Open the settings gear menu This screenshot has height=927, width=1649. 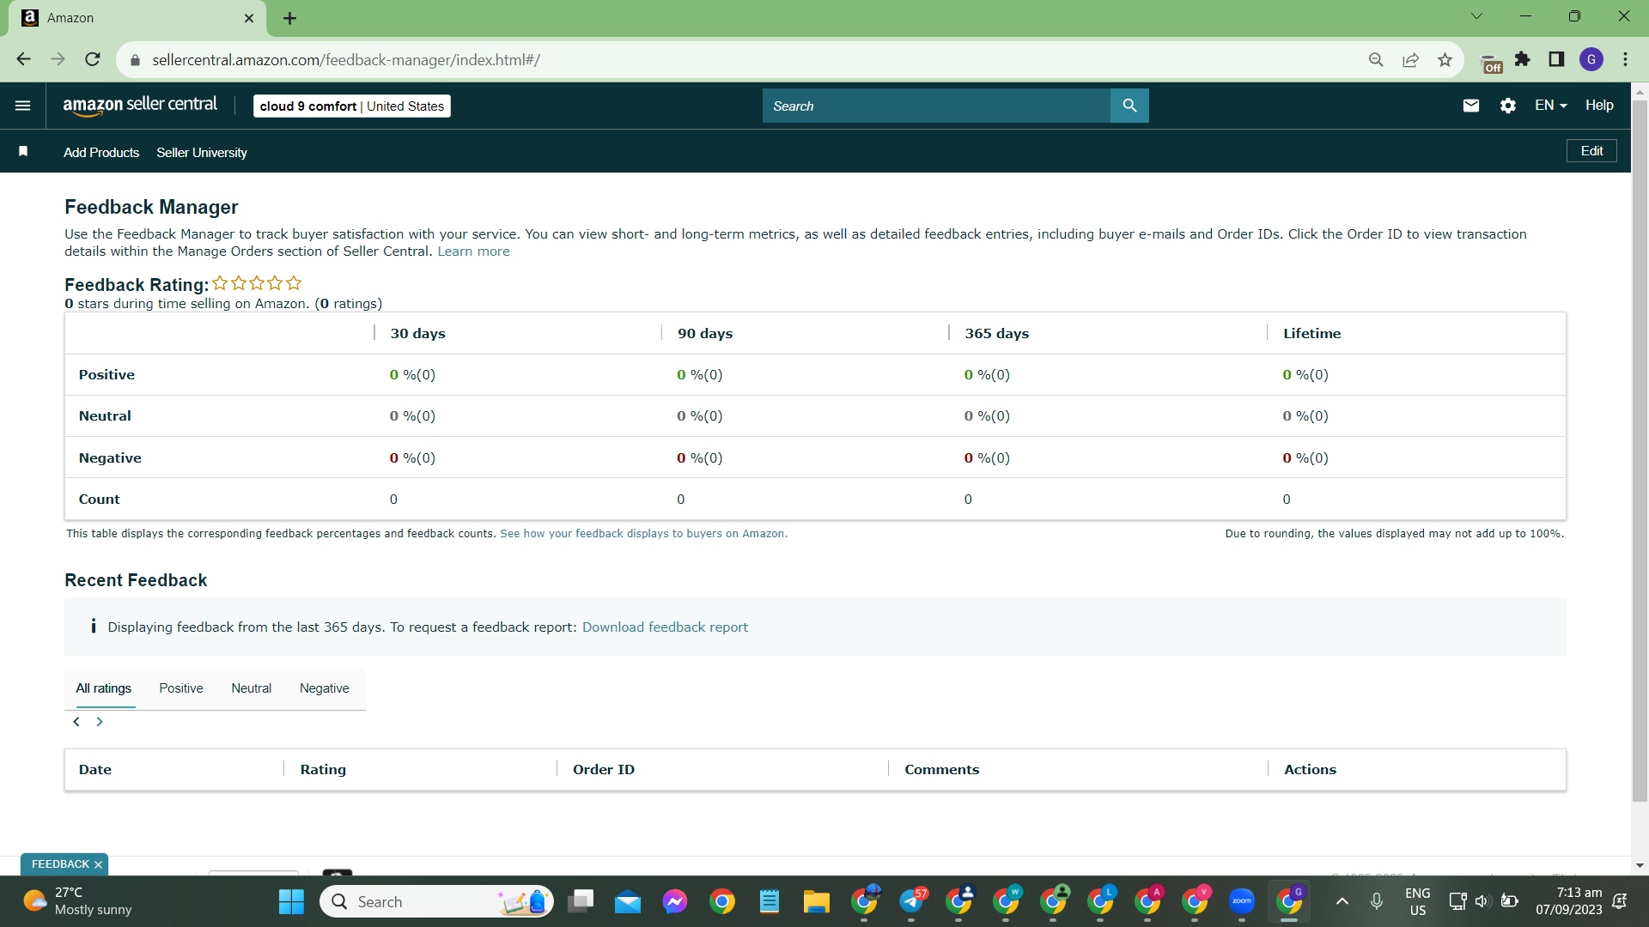1508,106
